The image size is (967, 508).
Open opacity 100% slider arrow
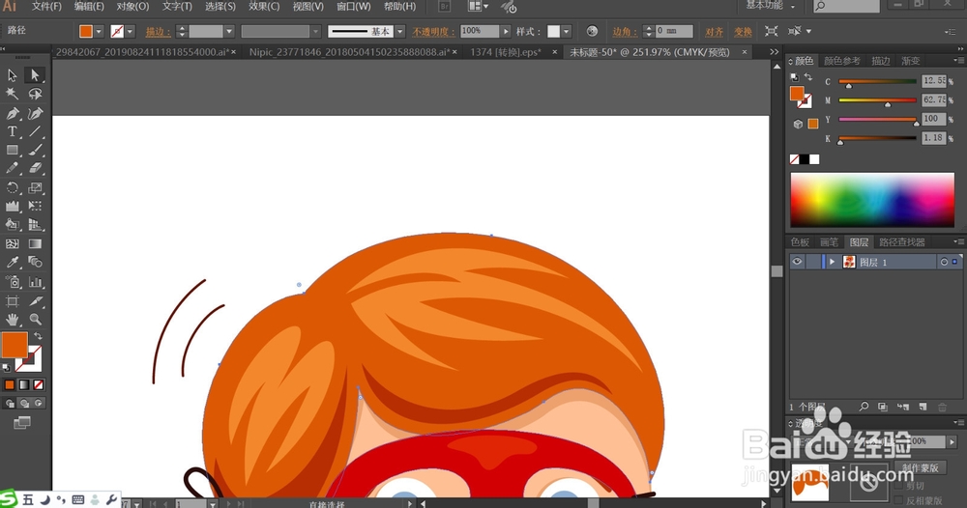506,31
